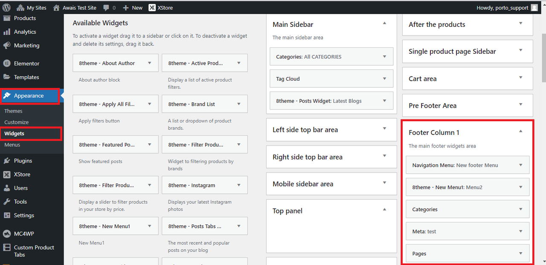
Task: Click the XStore sidebar icon
Action: click(7, 175)
